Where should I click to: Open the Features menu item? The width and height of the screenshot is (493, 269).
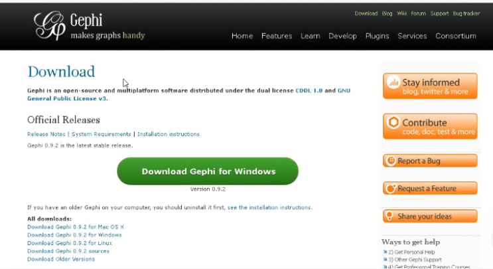click(x=277, y=36)
